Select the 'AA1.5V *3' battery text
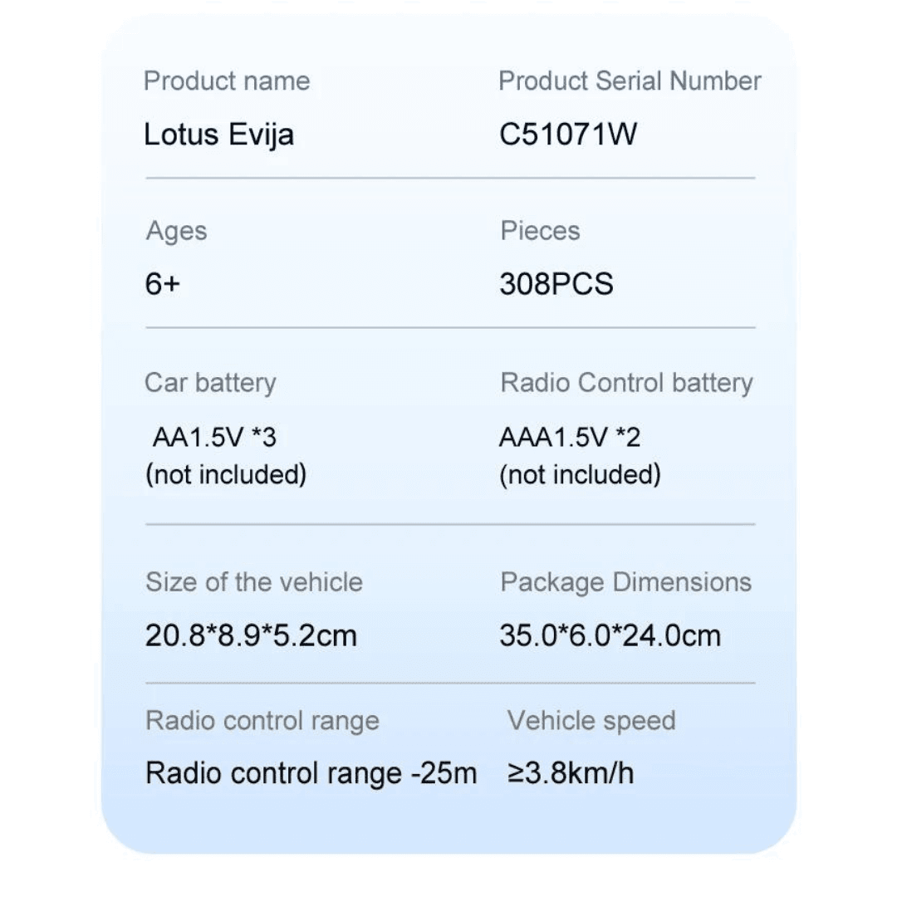 tap(214, 437)
